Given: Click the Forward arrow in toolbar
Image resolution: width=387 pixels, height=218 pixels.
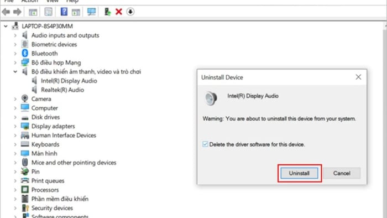Looking at the screenshot, I should coord(17,12).
